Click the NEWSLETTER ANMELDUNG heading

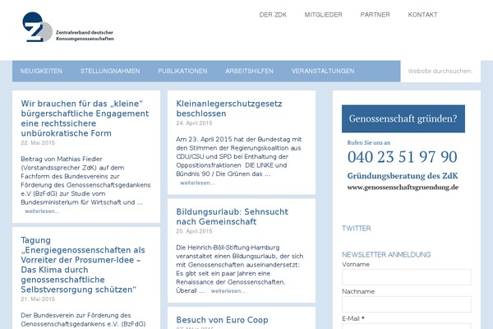pyautogui.click(x=386, y=255)
